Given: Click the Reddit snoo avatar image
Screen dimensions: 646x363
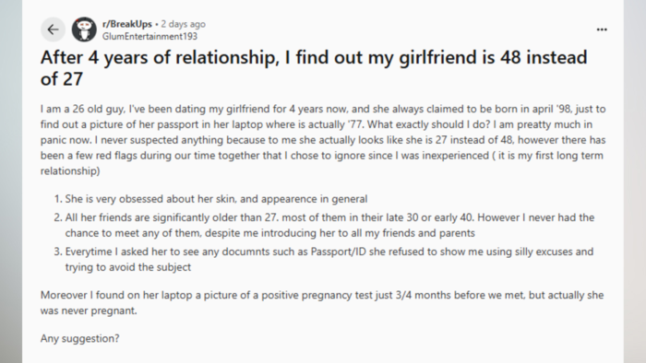Looking at the screenshot, I should coord(84,29).
